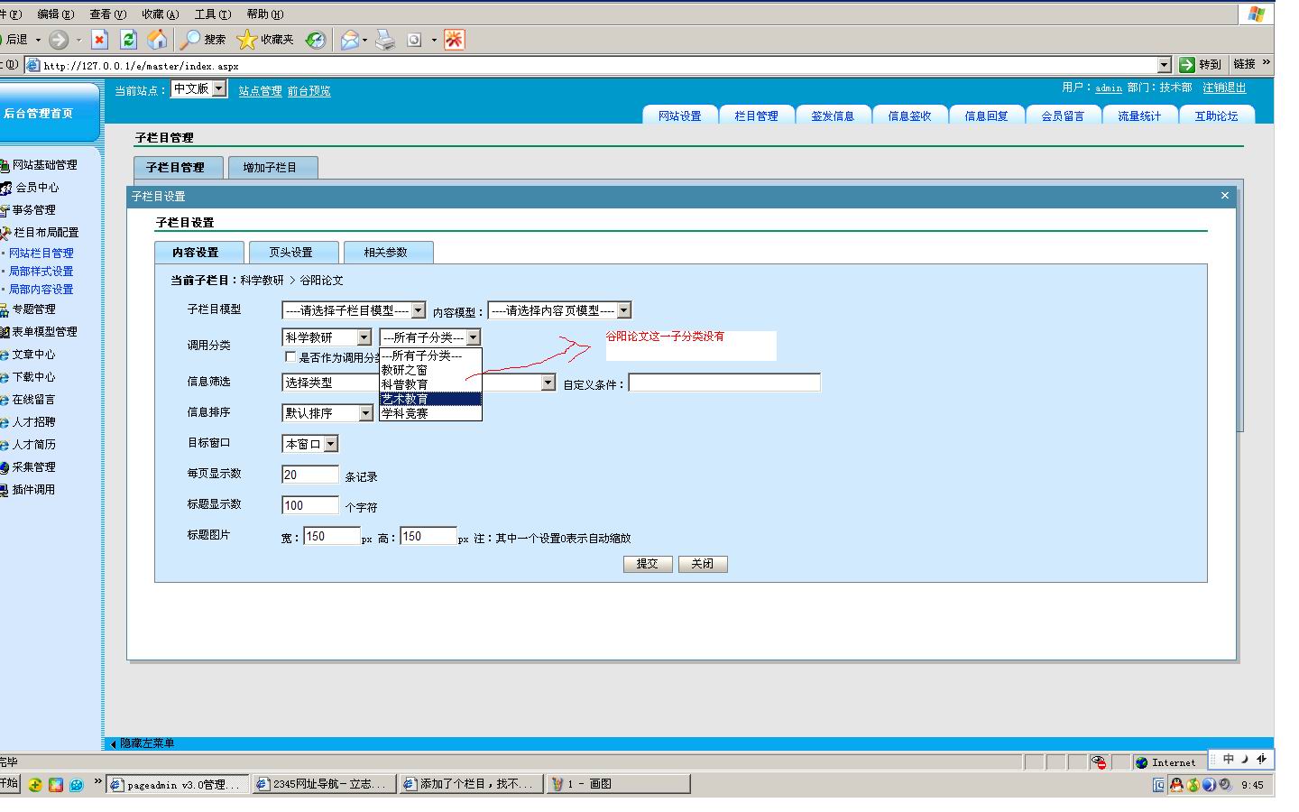Click the browser Stop button icon
Viewport: 1299px width, 812px height.
click(x=100, y=40)
